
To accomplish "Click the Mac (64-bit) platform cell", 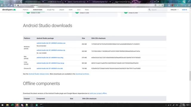I will pos(26,57).
